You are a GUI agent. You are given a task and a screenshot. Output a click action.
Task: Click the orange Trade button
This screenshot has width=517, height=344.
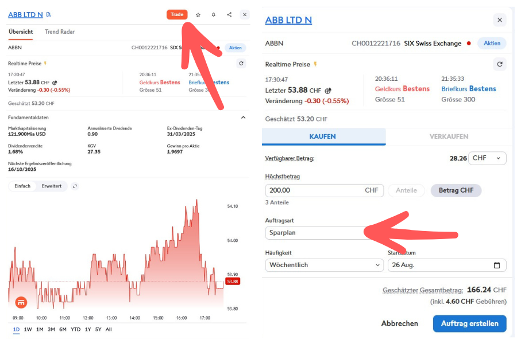(x=177, y=14)
